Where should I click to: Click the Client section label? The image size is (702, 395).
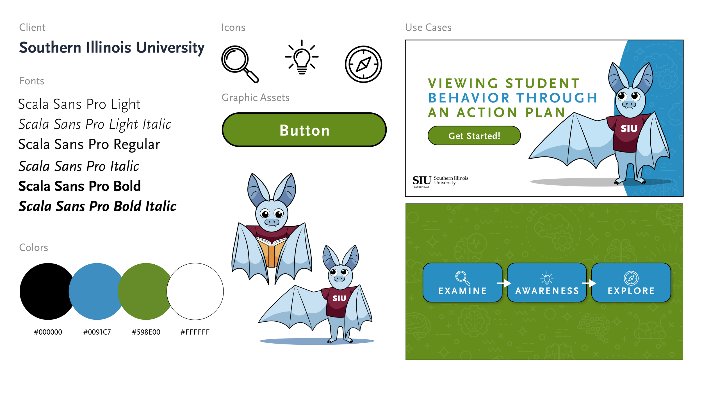click(x=32, y=28)
